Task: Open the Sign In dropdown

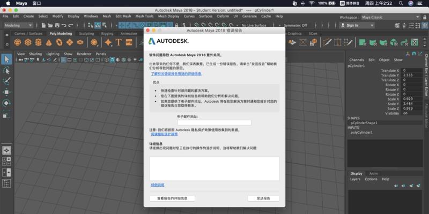Action: coord(357,25)
